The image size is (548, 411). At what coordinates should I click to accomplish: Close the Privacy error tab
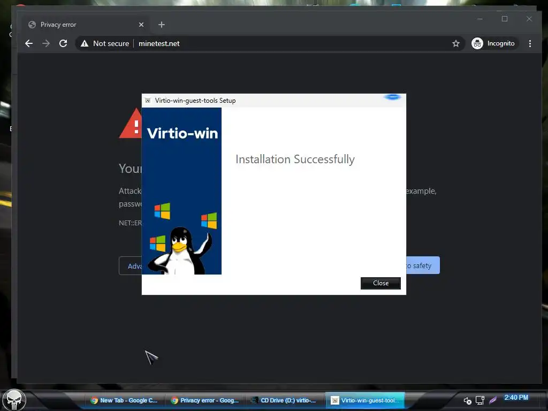pyautogui.click(x=141, y=25)
